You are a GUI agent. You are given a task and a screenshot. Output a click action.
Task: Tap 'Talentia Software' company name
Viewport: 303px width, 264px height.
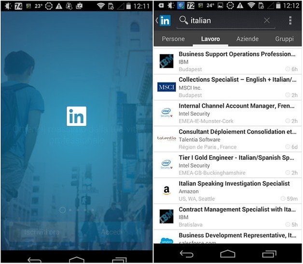click(199, 140)
